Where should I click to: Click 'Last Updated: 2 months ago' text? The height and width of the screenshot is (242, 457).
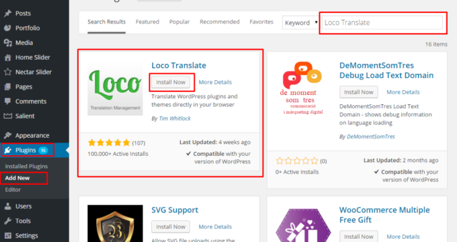coord(401,161)
